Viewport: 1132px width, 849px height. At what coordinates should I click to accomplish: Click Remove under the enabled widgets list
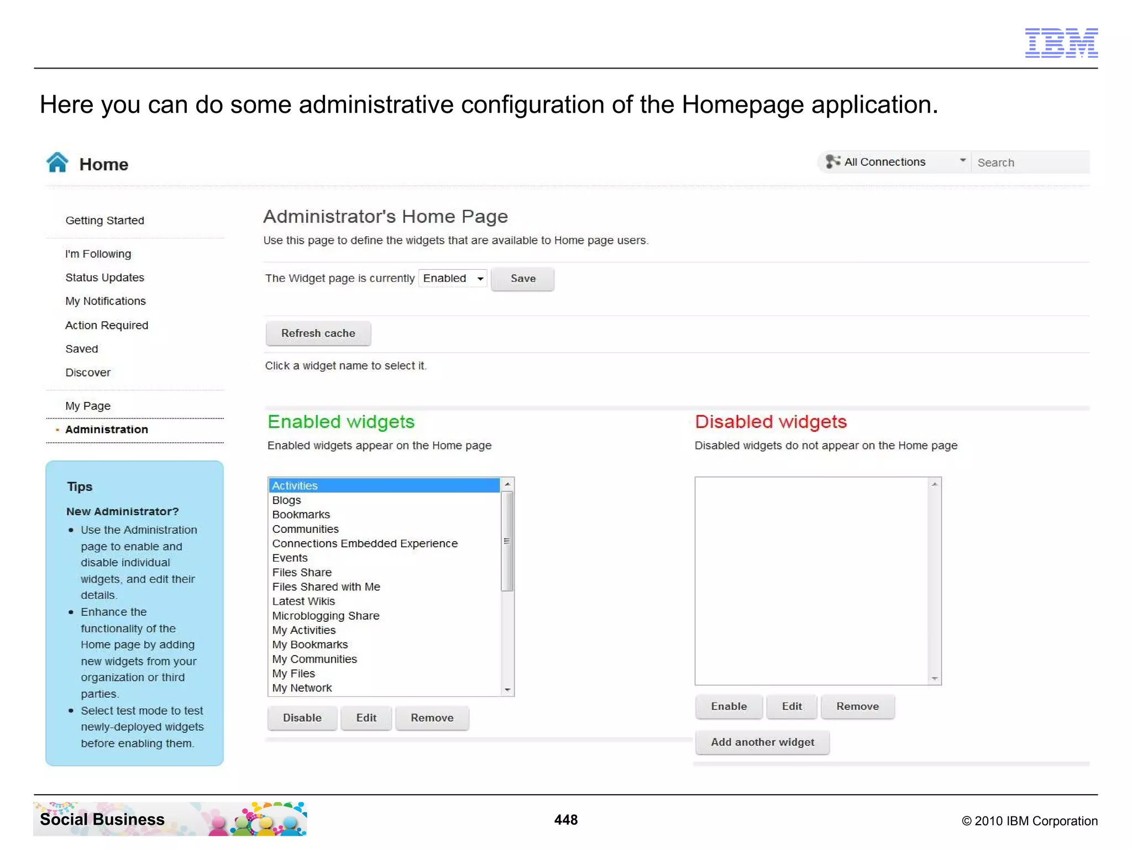point(432,718)
